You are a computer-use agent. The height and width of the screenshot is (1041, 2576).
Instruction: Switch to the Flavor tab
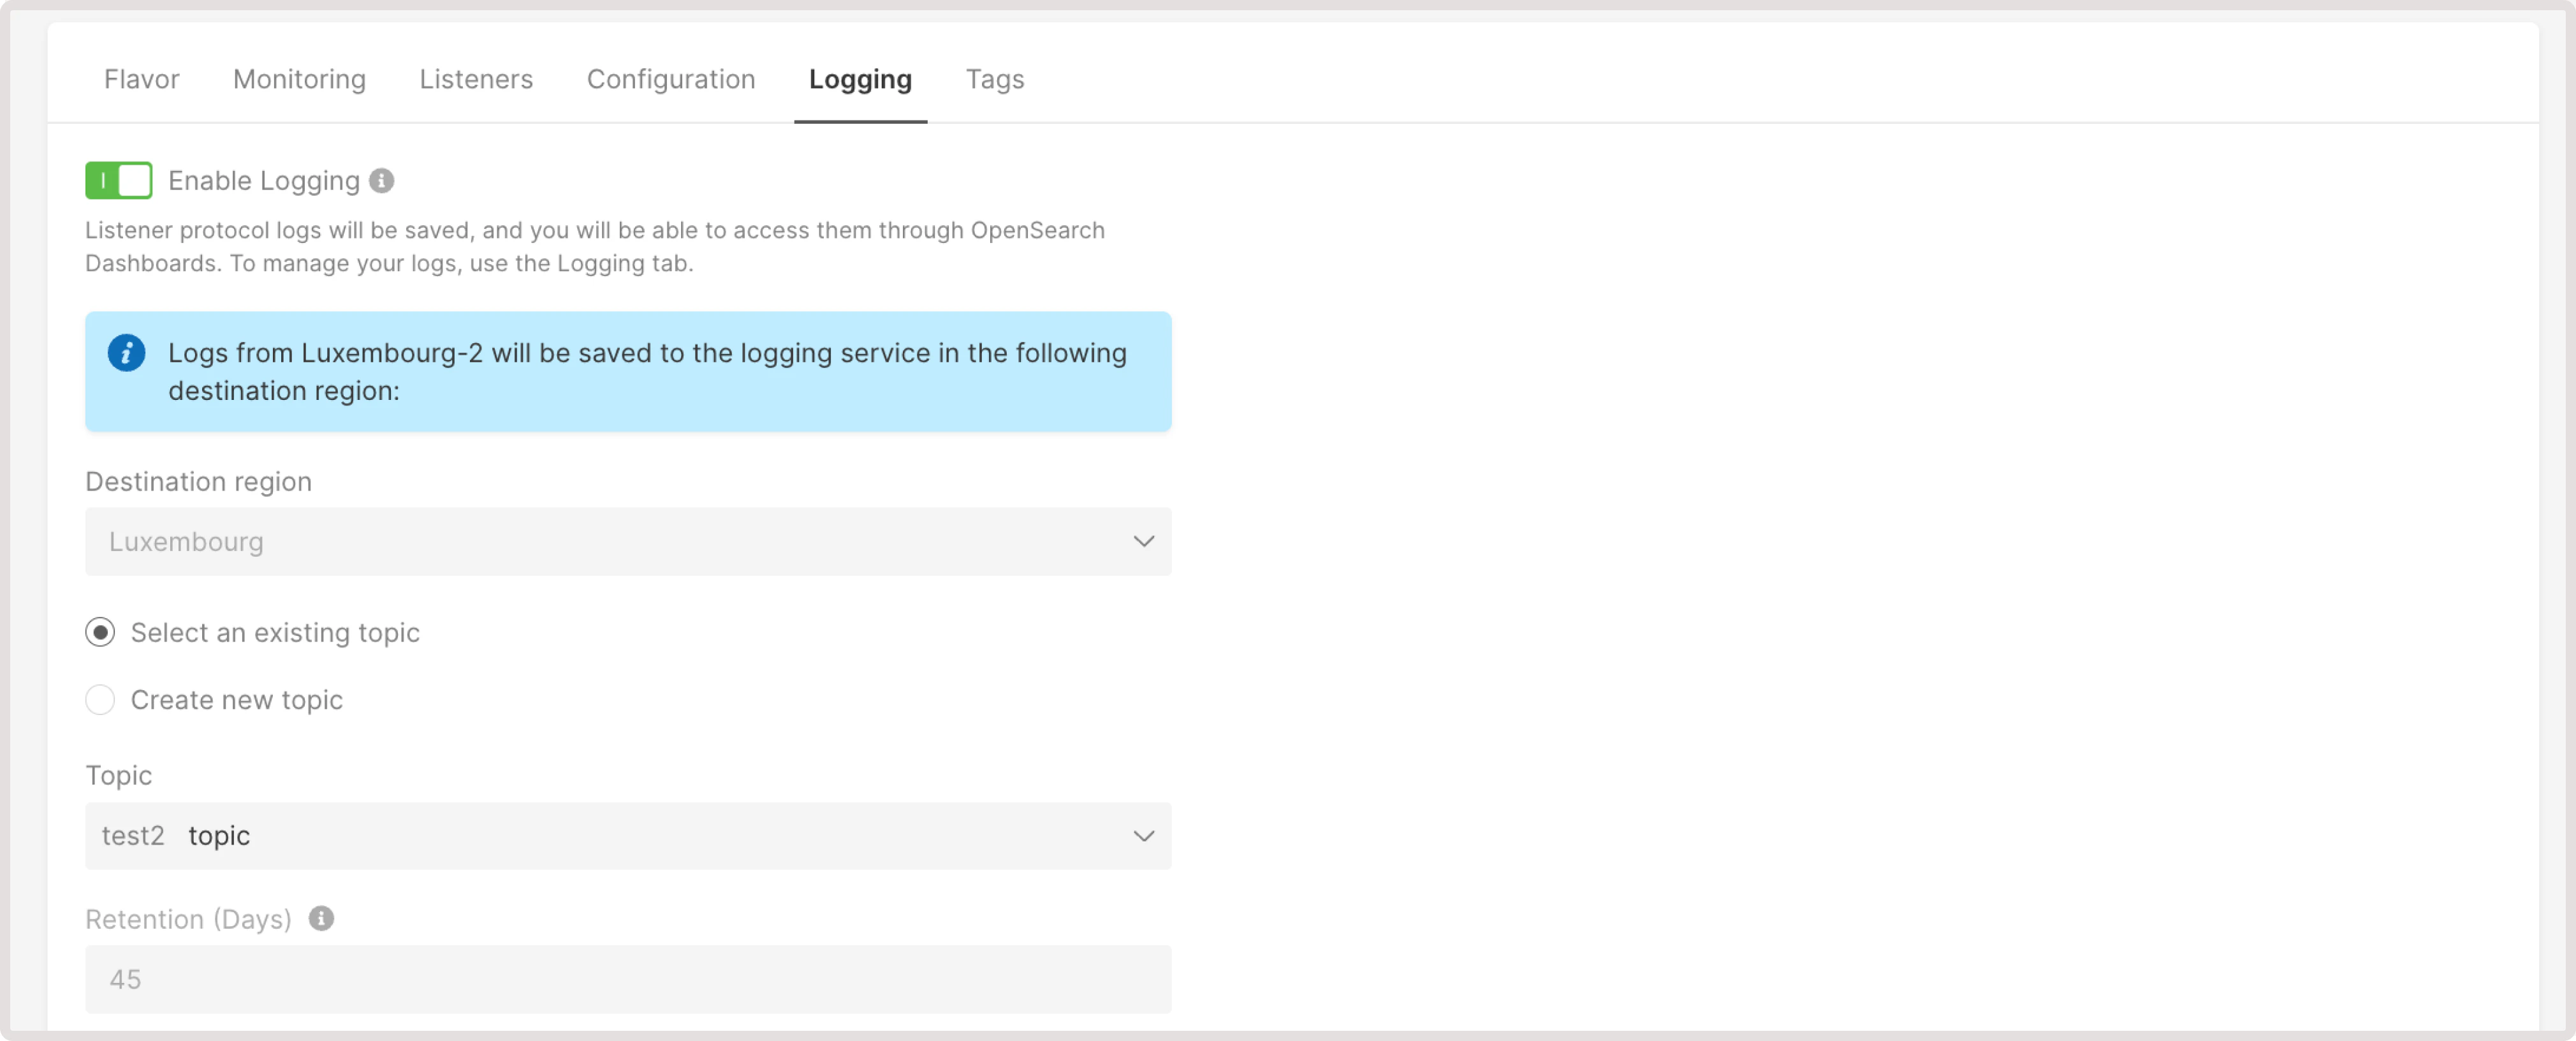pos(141,79)
